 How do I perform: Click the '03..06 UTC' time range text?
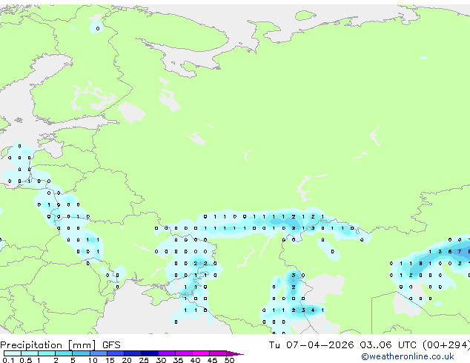pyautogui.click(x=388, y=345)
